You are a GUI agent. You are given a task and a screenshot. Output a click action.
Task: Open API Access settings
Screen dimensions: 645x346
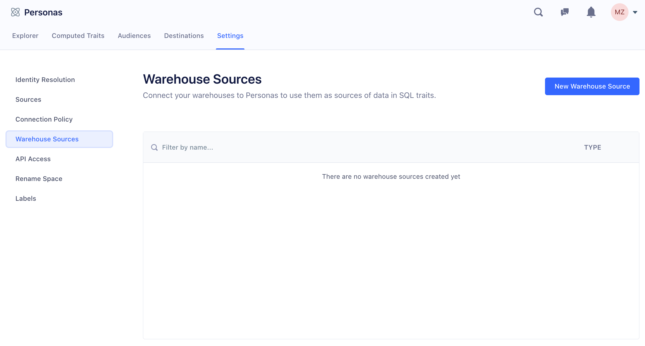[33, 159]
